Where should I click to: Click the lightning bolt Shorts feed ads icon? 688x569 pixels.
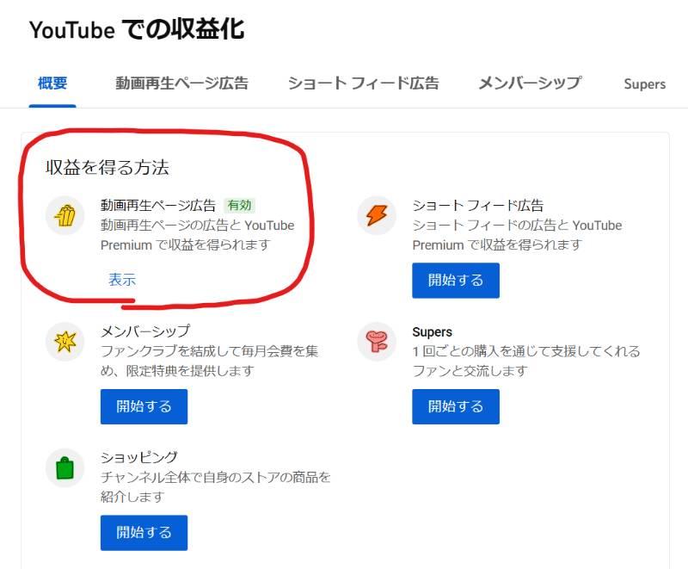coord(377,215)
